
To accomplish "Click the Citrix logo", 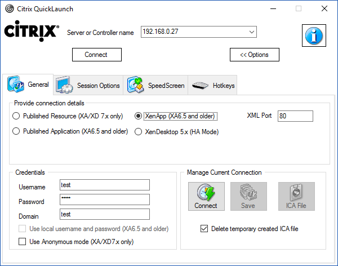I will pos(32,31).
